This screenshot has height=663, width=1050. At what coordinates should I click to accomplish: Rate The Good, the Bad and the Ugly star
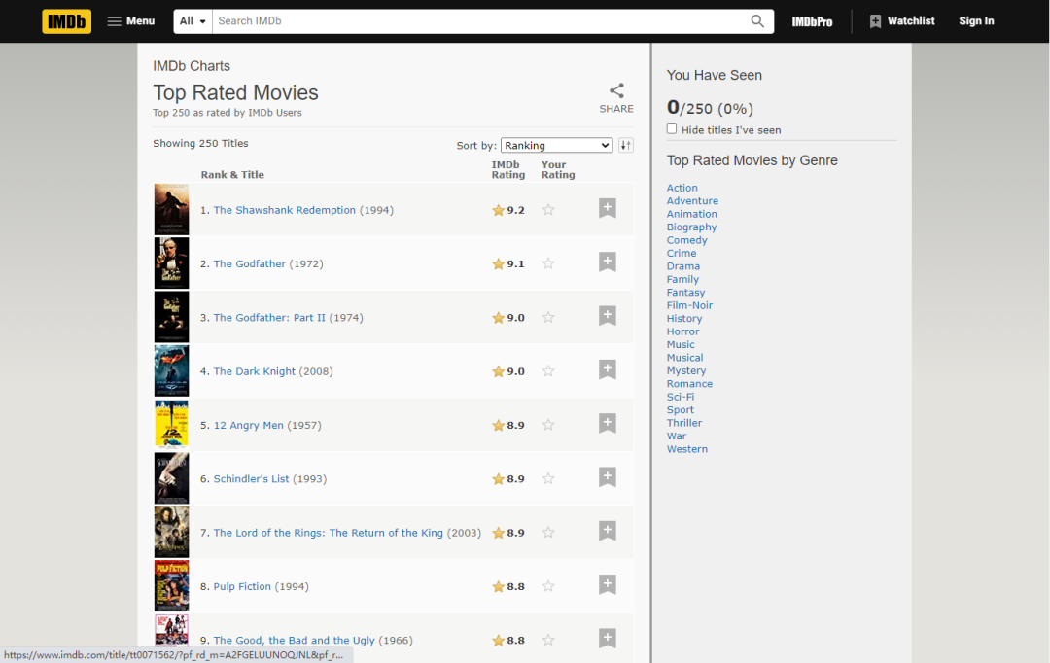pyautogui.click(x=548, y=641)
